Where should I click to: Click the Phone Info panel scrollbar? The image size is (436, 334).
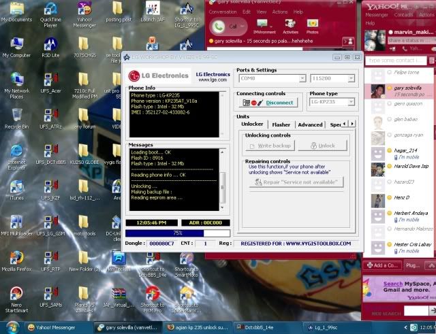point(222,114)
